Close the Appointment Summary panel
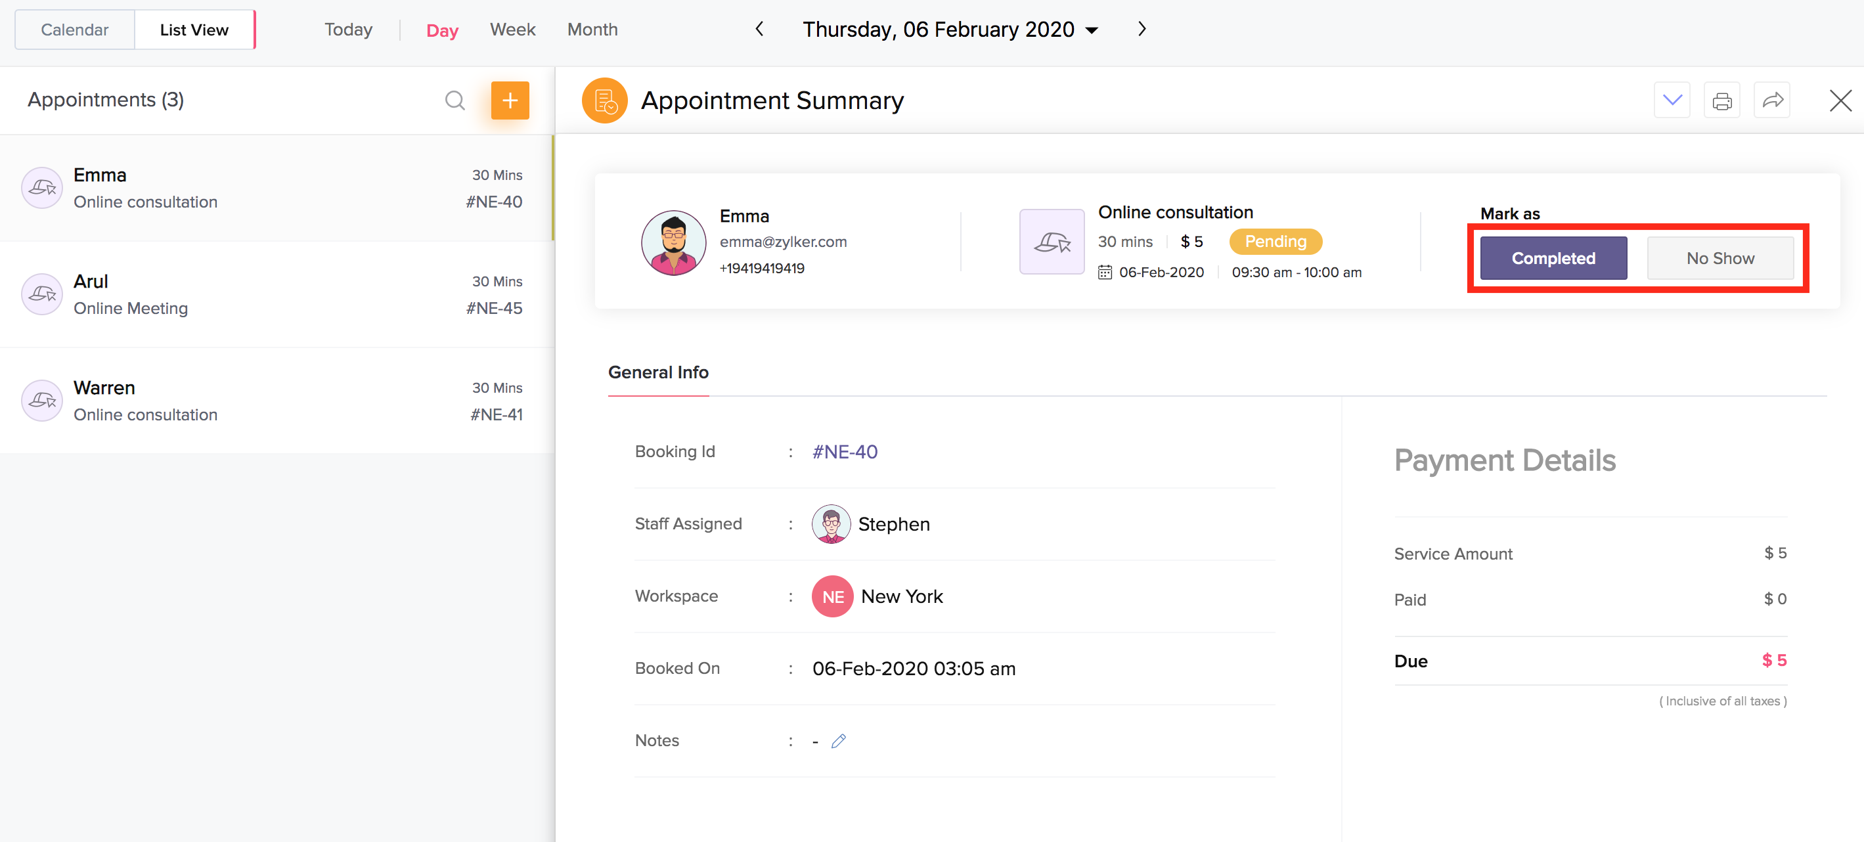 click(1840, 100)
